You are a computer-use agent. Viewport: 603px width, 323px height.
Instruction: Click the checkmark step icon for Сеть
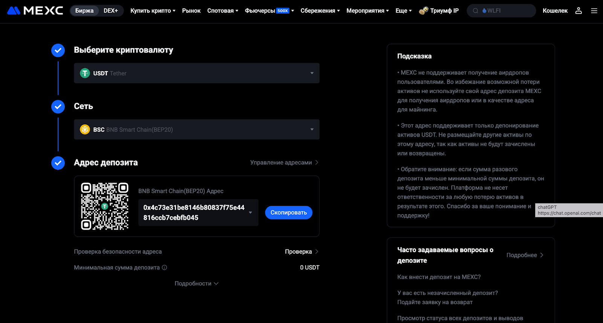pos(58,107)
